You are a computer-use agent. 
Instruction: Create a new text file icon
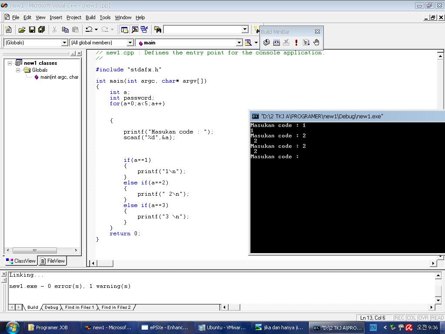(x=8, y=29)
